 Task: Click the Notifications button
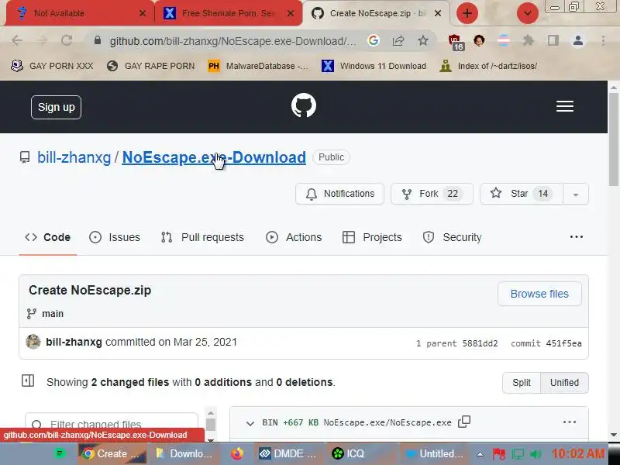click(x=340, y=194)
